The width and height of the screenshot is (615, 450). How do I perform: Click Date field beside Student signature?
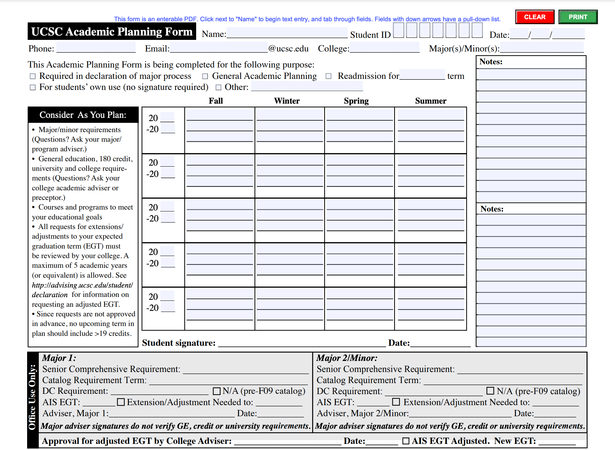pos(440,342)
